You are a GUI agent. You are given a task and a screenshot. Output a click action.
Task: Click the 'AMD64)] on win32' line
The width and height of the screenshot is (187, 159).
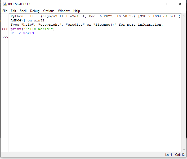pyautogui.click(x=28, y=20)
